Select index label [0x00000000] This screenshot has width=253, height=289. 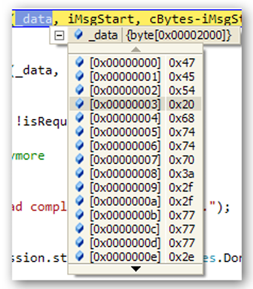[x=125, y=63]
